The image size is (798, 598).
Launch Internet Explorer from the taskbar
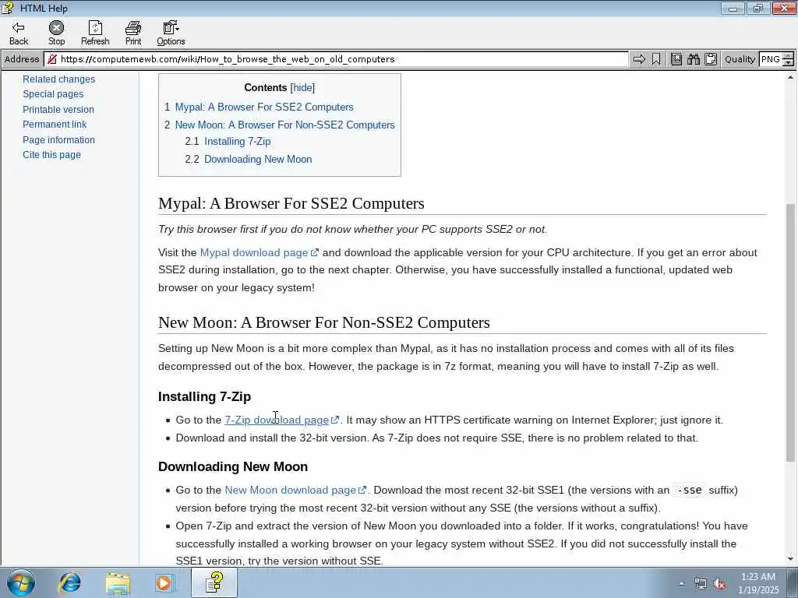69,582
